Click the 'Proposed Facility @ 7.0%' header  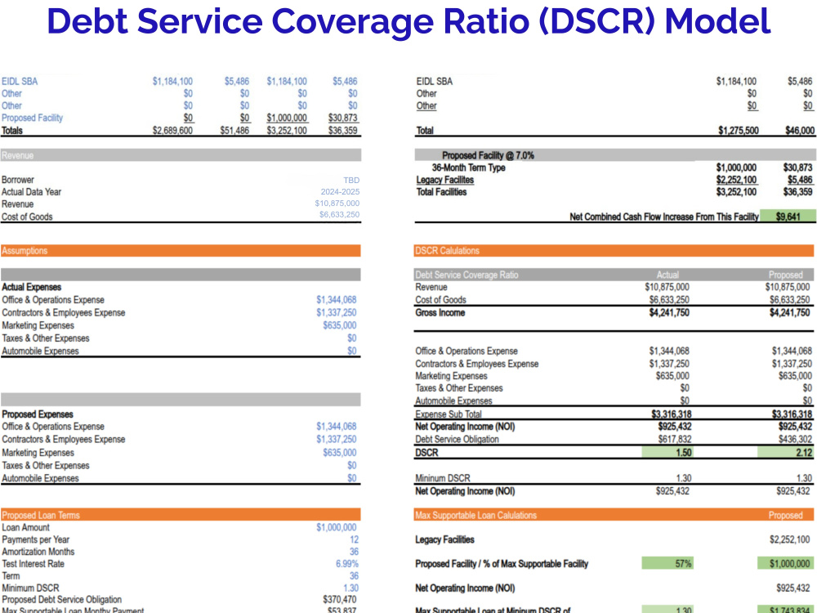click(488, 155)
